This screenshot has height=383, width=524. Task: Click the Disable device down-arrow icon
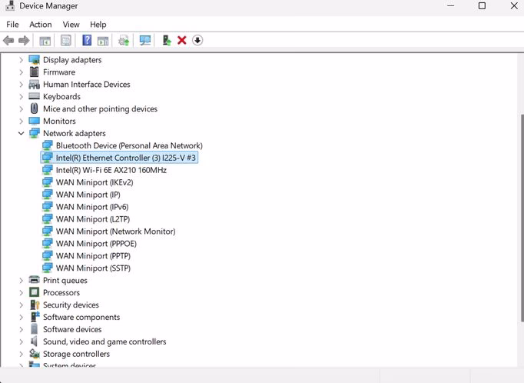click(x=197, y=41)
